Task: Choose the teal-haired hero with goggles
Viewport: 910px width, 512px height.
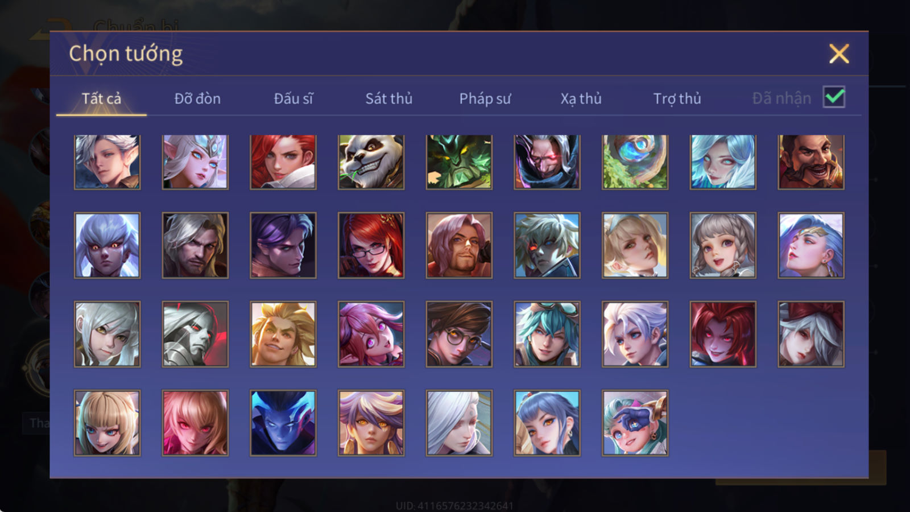Action: pos(547,334)
